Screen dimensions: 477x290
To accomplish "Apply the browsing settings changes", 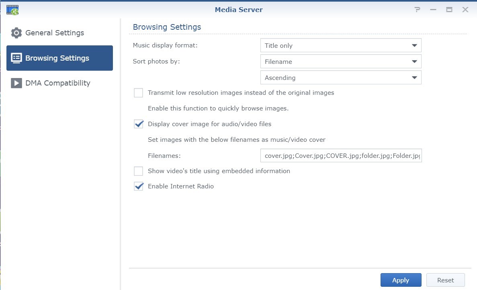I will (x=400, y=280).
